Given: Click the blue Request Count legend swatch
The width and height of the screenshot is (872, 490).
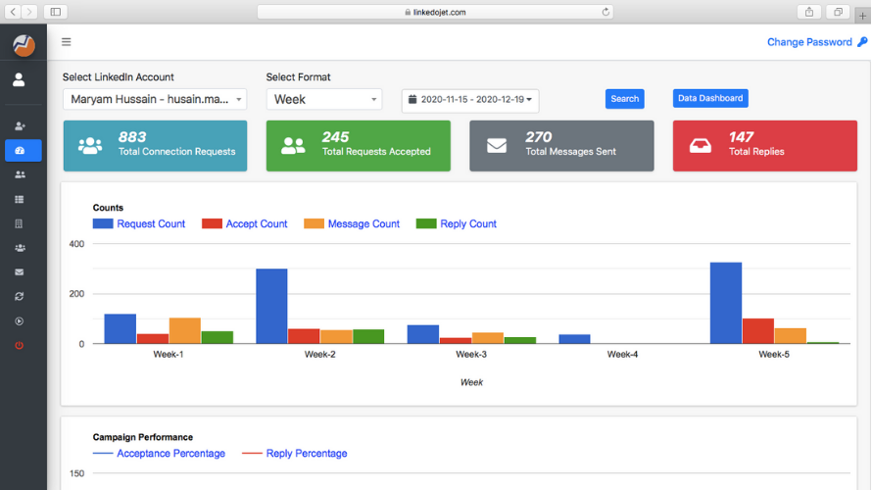Looking at the screenshot, I should 103,223.
